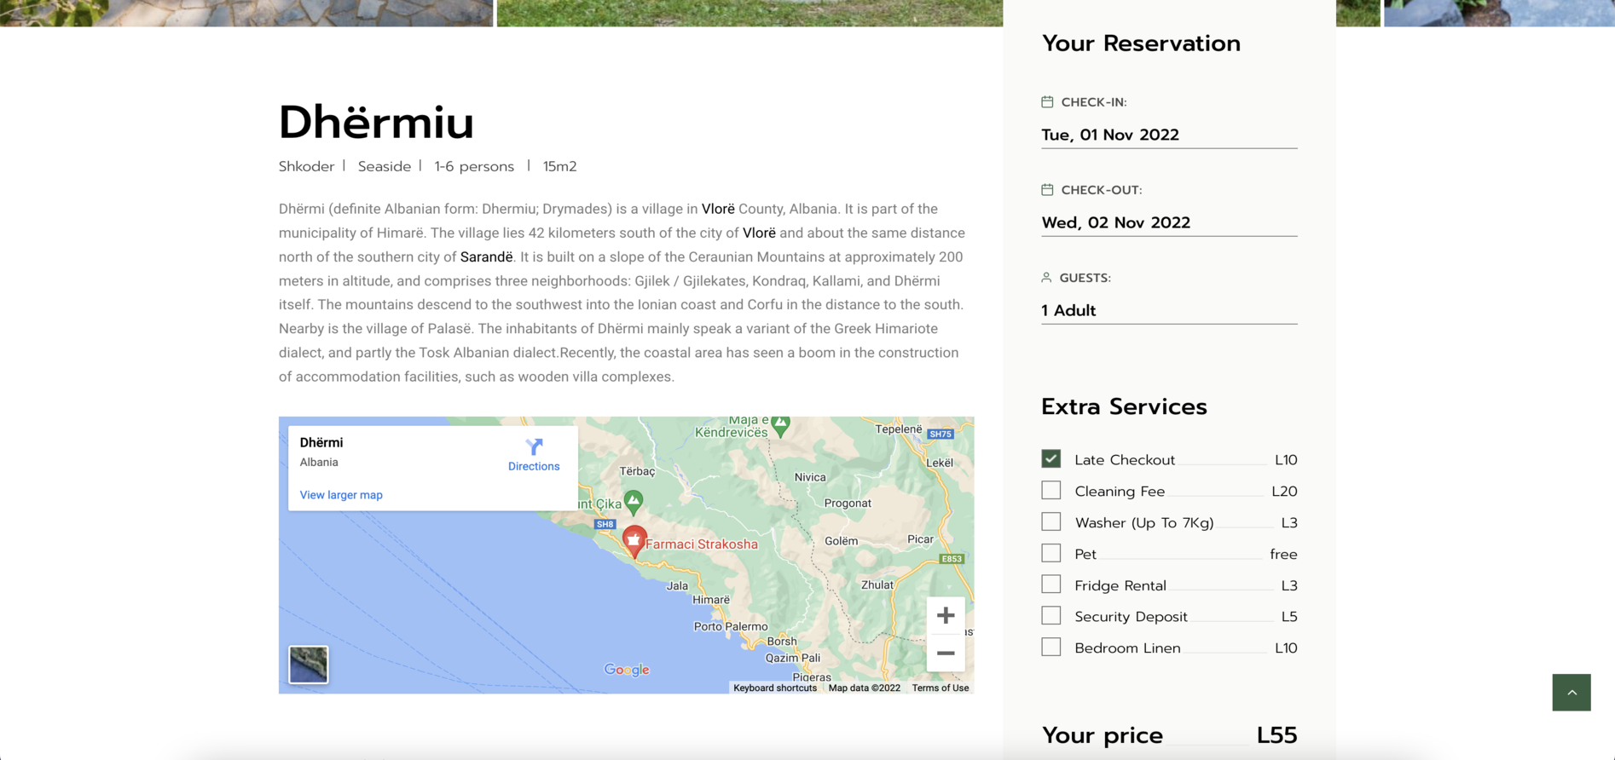Image resolution: width=1615 pixels, height=760 pixels.
Task: Click the L55 total price value
Action: 1276,734
